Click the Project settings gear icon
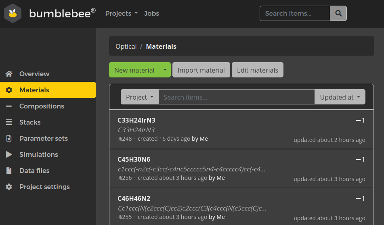384x225 pixels. pyautogui.click(x=9, y=187)
